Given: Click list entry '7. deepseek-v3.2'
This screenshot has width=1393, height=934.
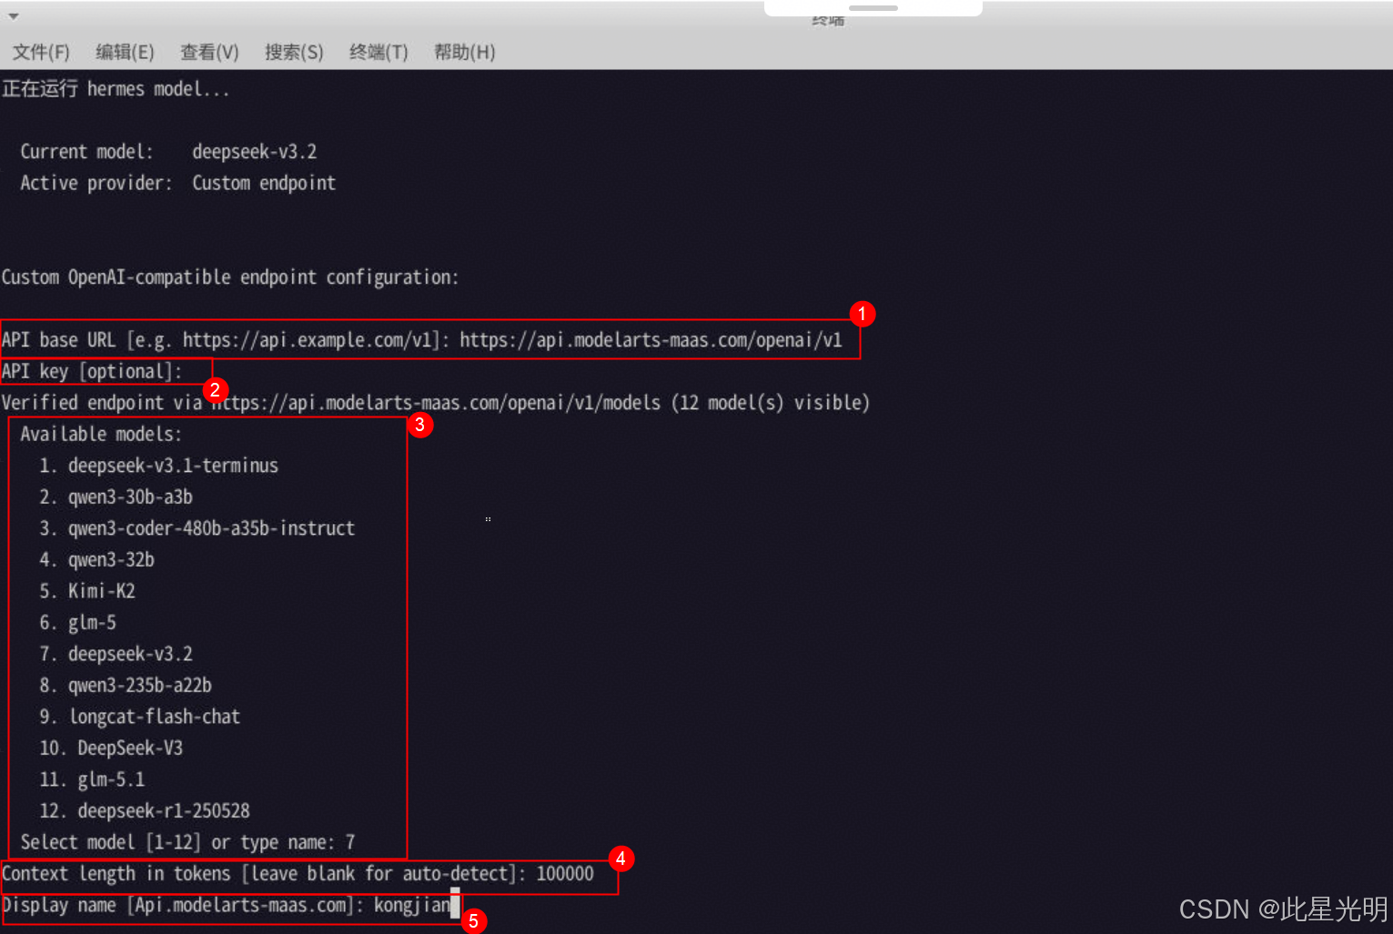Looking at the screenshot, I should coord(116,654).
